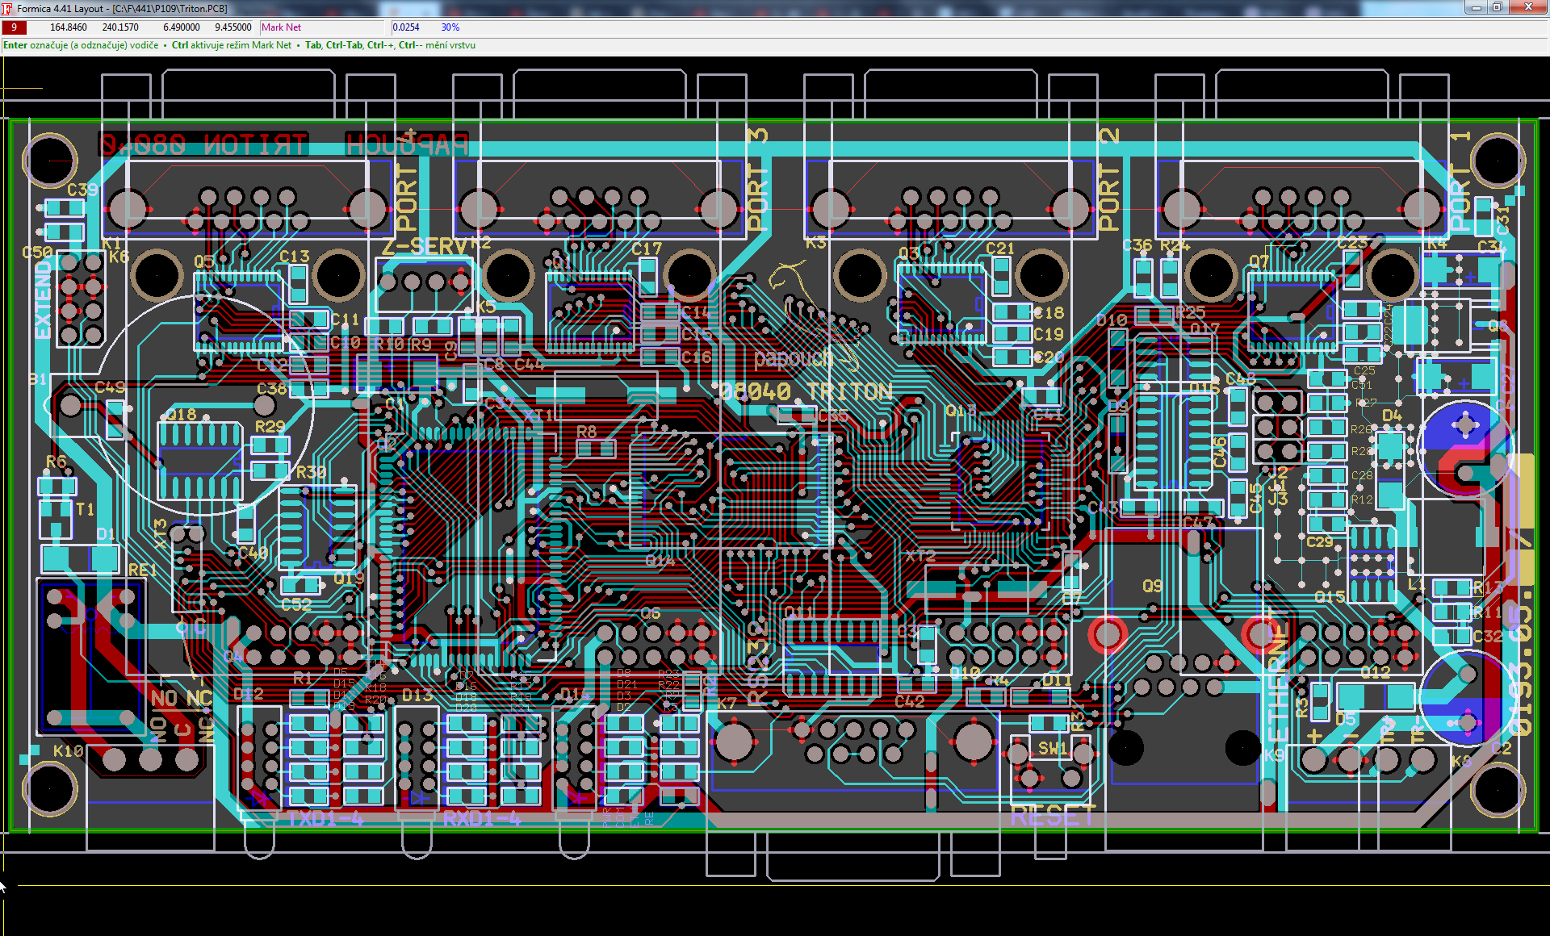Click the Q9 component label
This screenshot has width=1550, height=936.
click(x=1152, y=586)
